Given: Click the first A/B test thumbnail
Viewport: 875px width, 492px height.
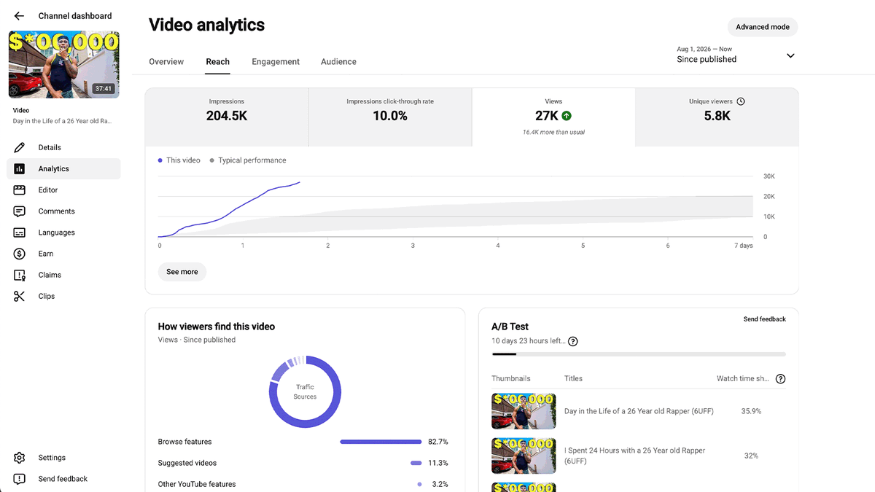Looking at the screenshot, I should [x=524, y=411].
